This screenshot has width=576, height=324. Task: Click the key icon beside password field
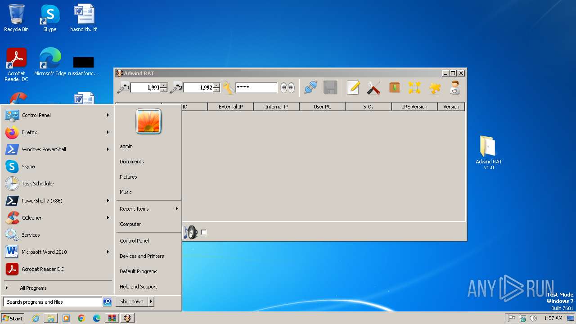tap(228, 88)
